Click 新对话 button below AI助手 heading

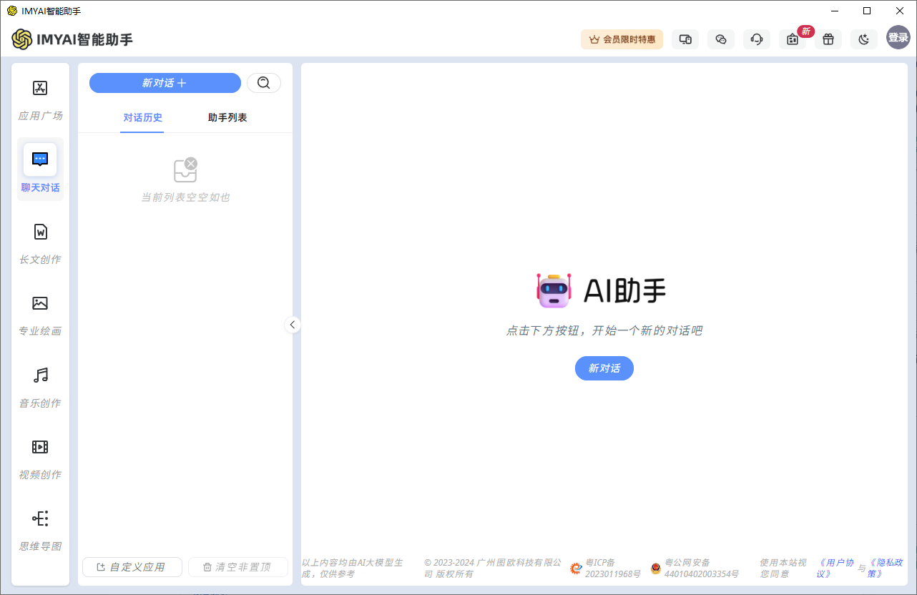(x=604, y=368)
